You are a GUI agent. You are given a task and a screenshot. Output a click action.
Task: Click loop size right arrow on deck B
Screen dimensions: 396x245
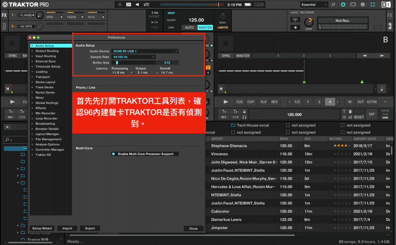click(x=337, y=102)
